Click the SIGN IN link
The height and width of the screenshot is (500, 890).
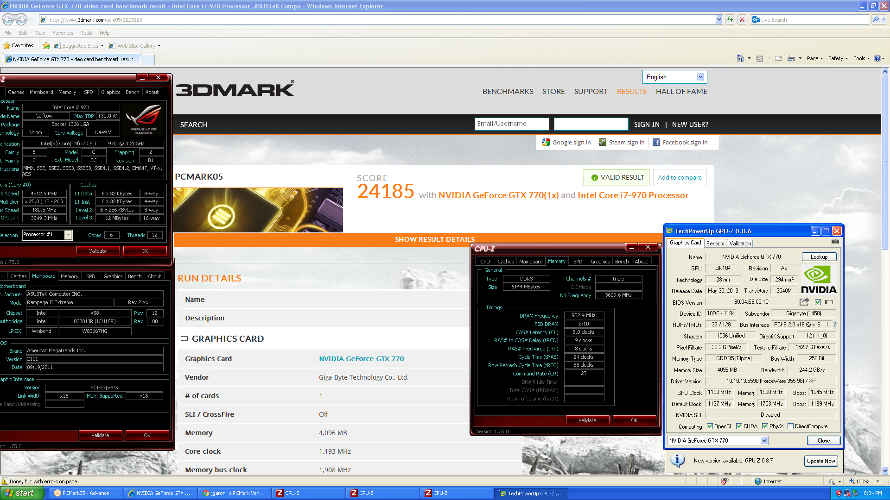click(647, 124)
